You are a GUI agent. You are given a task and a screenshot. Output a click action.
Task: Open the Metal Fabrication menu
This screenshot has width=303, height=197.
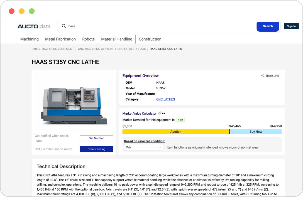click(x=60, y=39)
